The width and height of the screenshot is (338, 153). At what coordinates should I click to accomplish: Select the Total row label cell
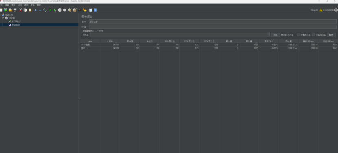coord(90,48)
